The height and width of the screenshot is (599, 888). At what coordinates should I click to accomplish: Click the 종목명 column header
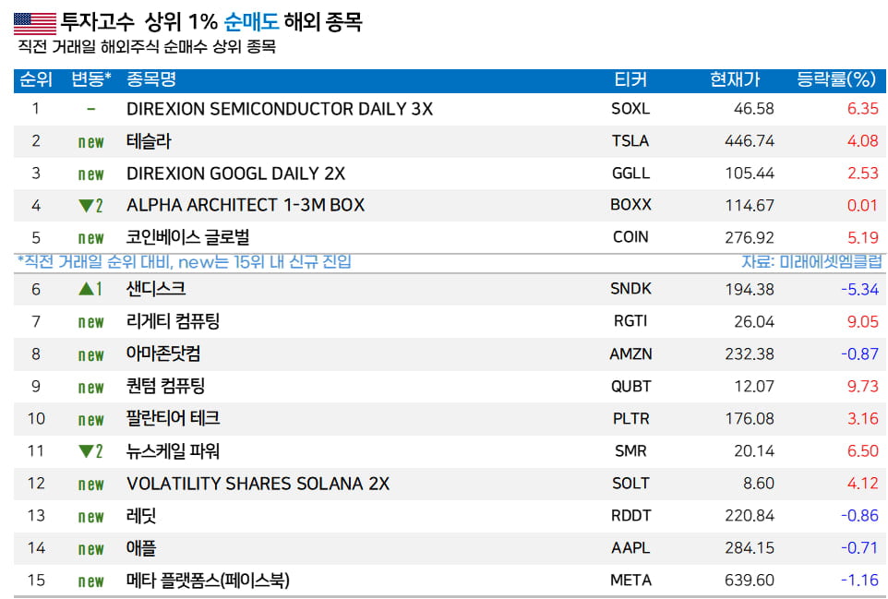151,80
